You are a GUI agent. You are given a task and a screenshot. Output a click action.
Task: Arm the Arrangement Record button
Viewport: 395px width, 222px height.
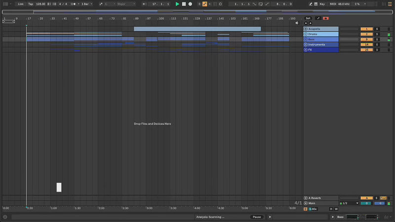coord(190,4)
